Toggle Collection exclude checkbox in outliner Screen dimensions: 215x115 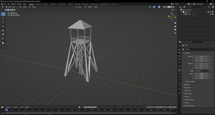pyautogui.click(x=208, y=12)
